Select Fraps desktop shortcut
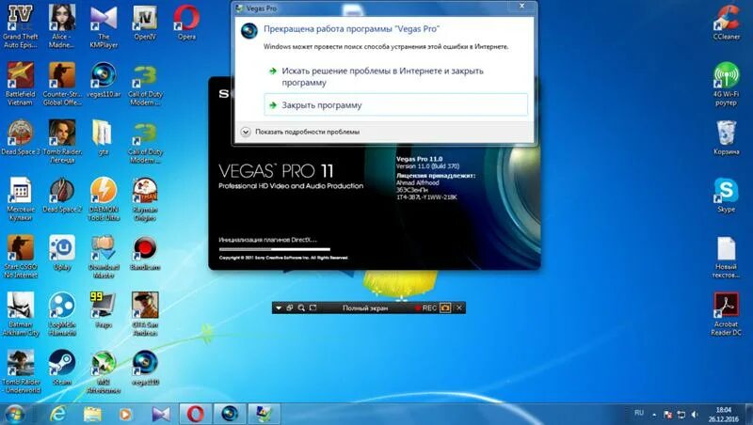753x425 pixels. [x=104, y=310]
